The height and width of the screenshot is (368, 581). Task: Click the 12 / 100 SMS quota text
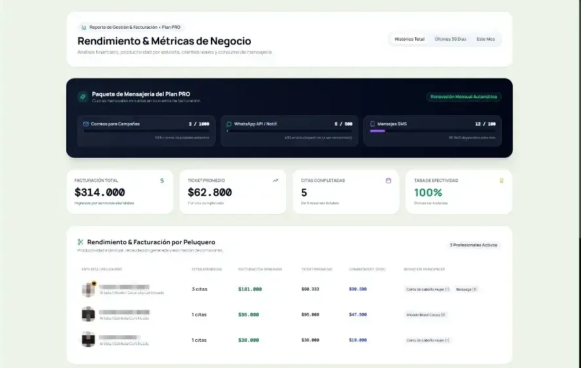(485, 124)
